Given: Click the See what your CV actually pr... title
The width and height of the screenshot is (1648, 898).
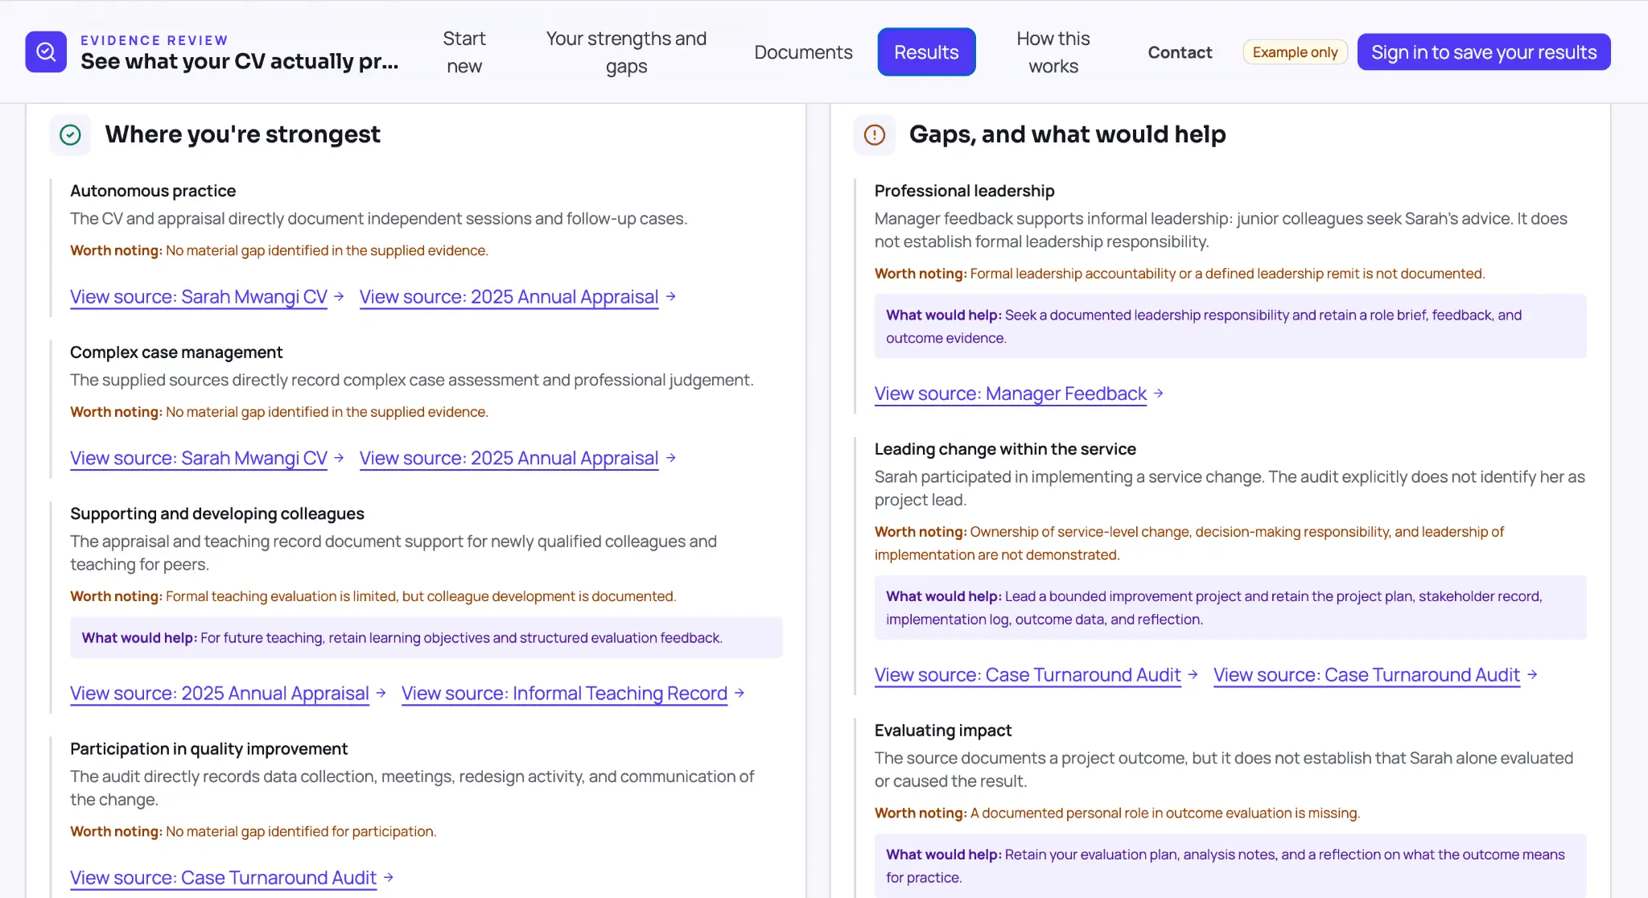Looking at the screenshot, I should point(240,62).
